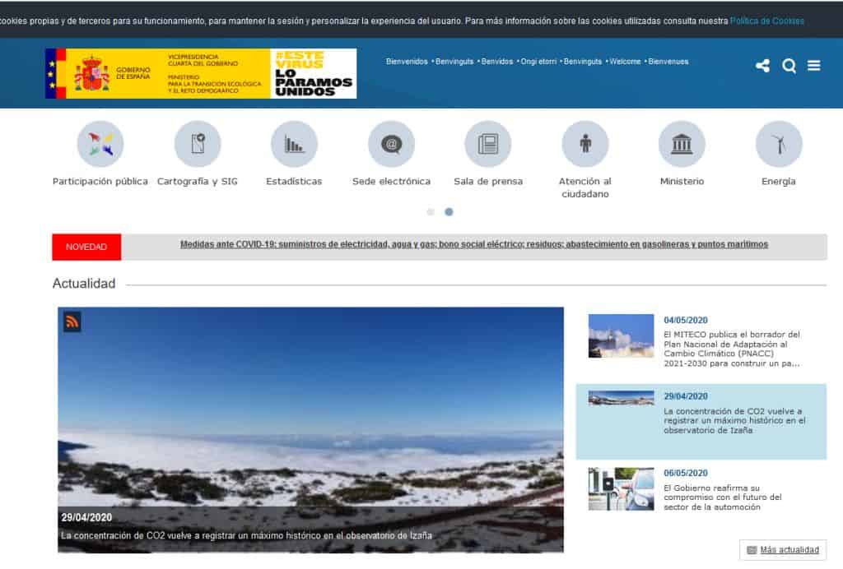Viewport: 843px width, 569px height.
Task: Click the Estadísticas chart icon
Action: pyautogui.click(x=294, y=145)
